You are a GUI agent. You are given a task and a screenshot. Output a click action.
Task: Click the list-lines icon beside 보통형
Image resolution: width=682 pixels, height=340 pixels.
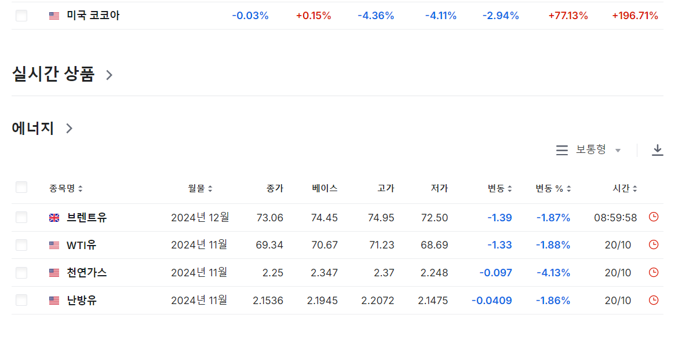[x=562, y=151]
